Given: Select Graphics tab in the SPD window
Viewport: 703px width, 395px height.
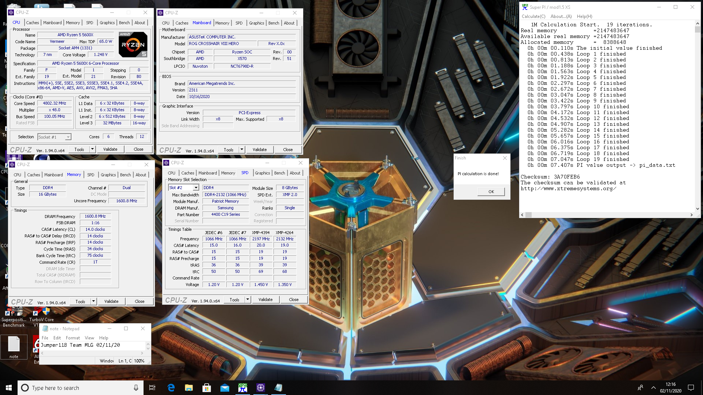Looking at the screenshot, I should [263, 173].
